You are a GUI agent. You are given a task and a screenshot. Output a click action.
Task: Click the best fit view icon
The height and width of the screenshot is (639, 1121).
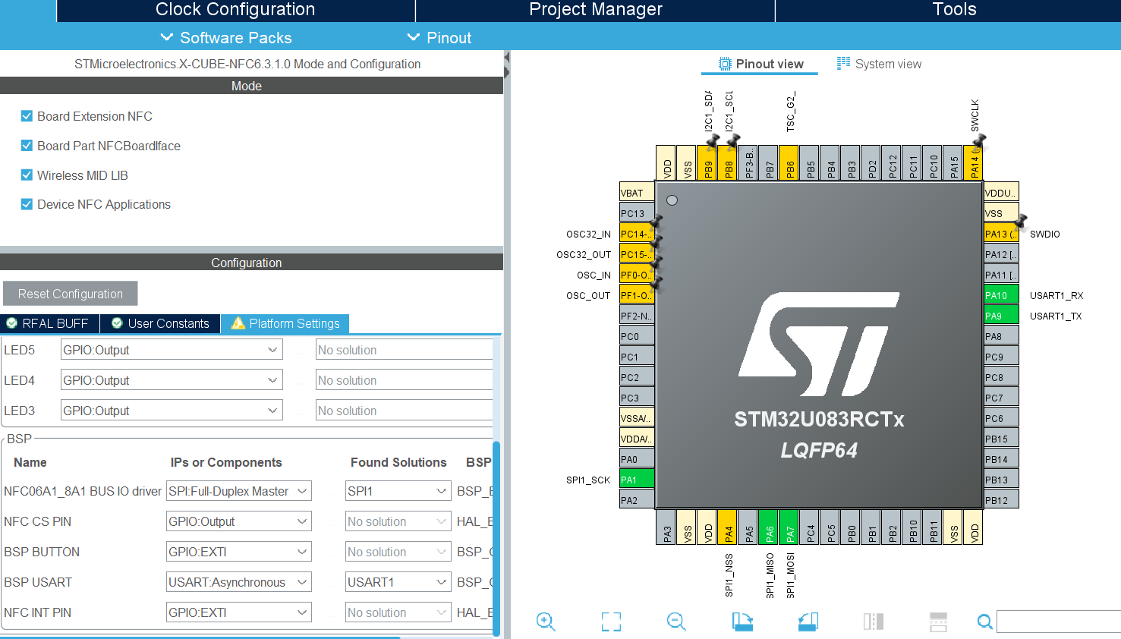611,622
